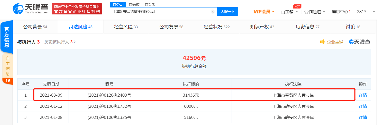
Task: Switch to the 知识产权 tab
Action: [x=262, y=27]
